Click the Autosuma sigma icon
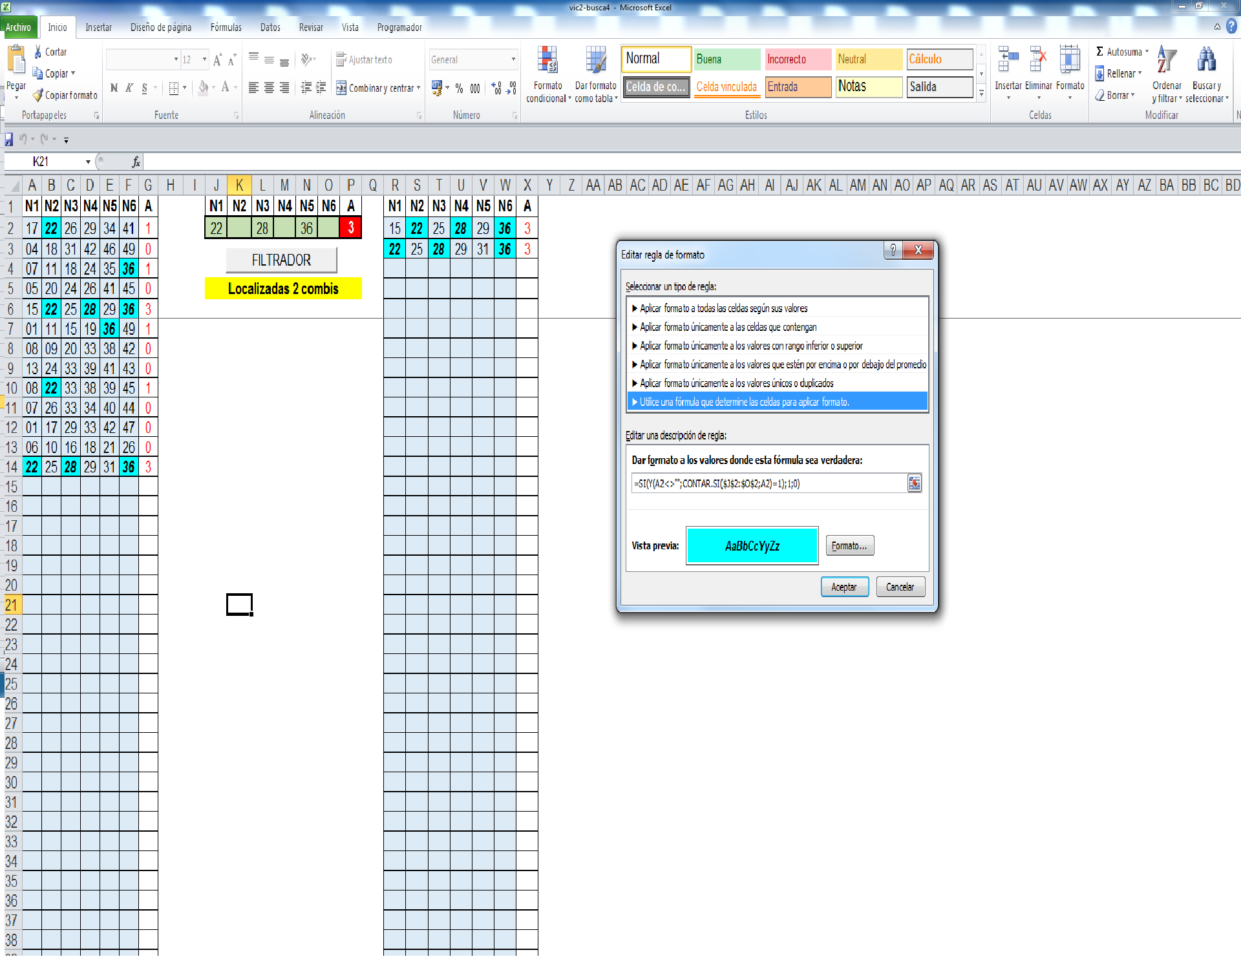Screen dimensions: 1241x959 point(1099,52)
